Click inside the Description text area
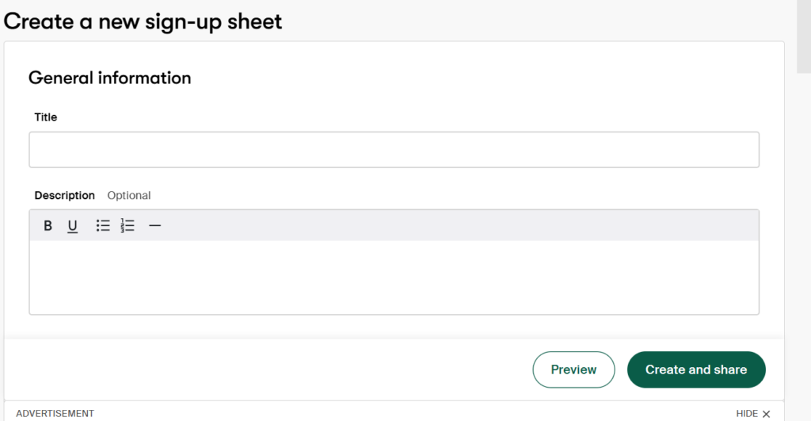 (394, 277)
